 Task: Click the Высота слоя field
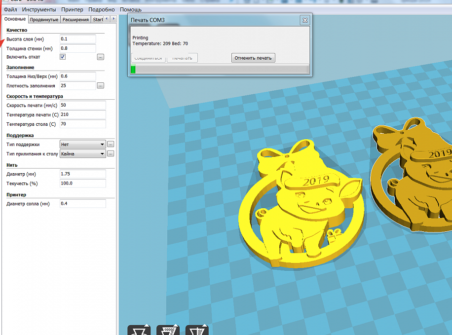78,39
